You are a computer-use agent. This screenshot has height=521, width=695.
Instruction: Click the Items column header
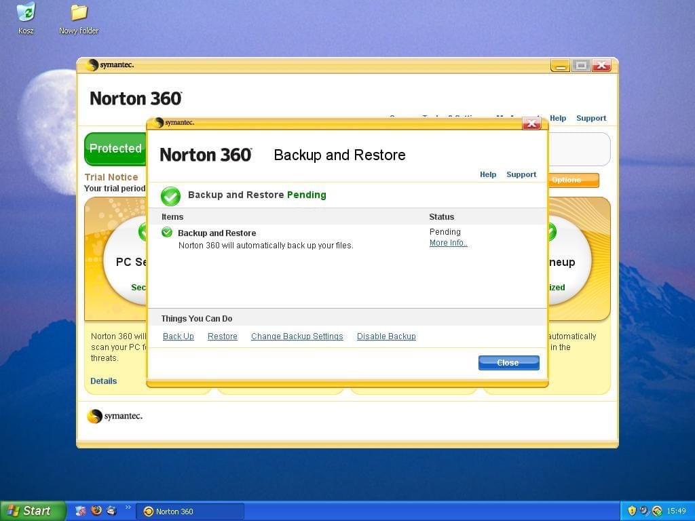click(172, 217)
